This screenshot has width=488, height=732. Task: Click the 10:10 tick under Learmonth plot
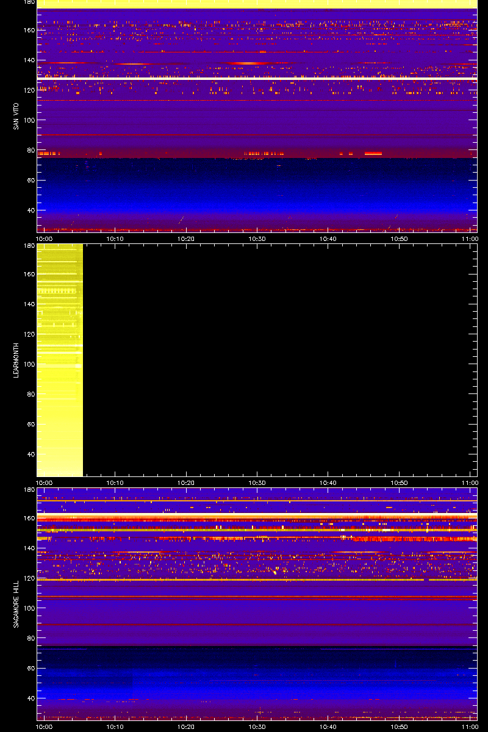(115, 483)
